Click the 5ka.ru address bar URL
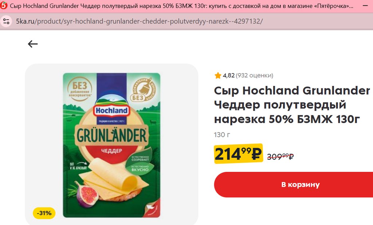 point(140,21)
